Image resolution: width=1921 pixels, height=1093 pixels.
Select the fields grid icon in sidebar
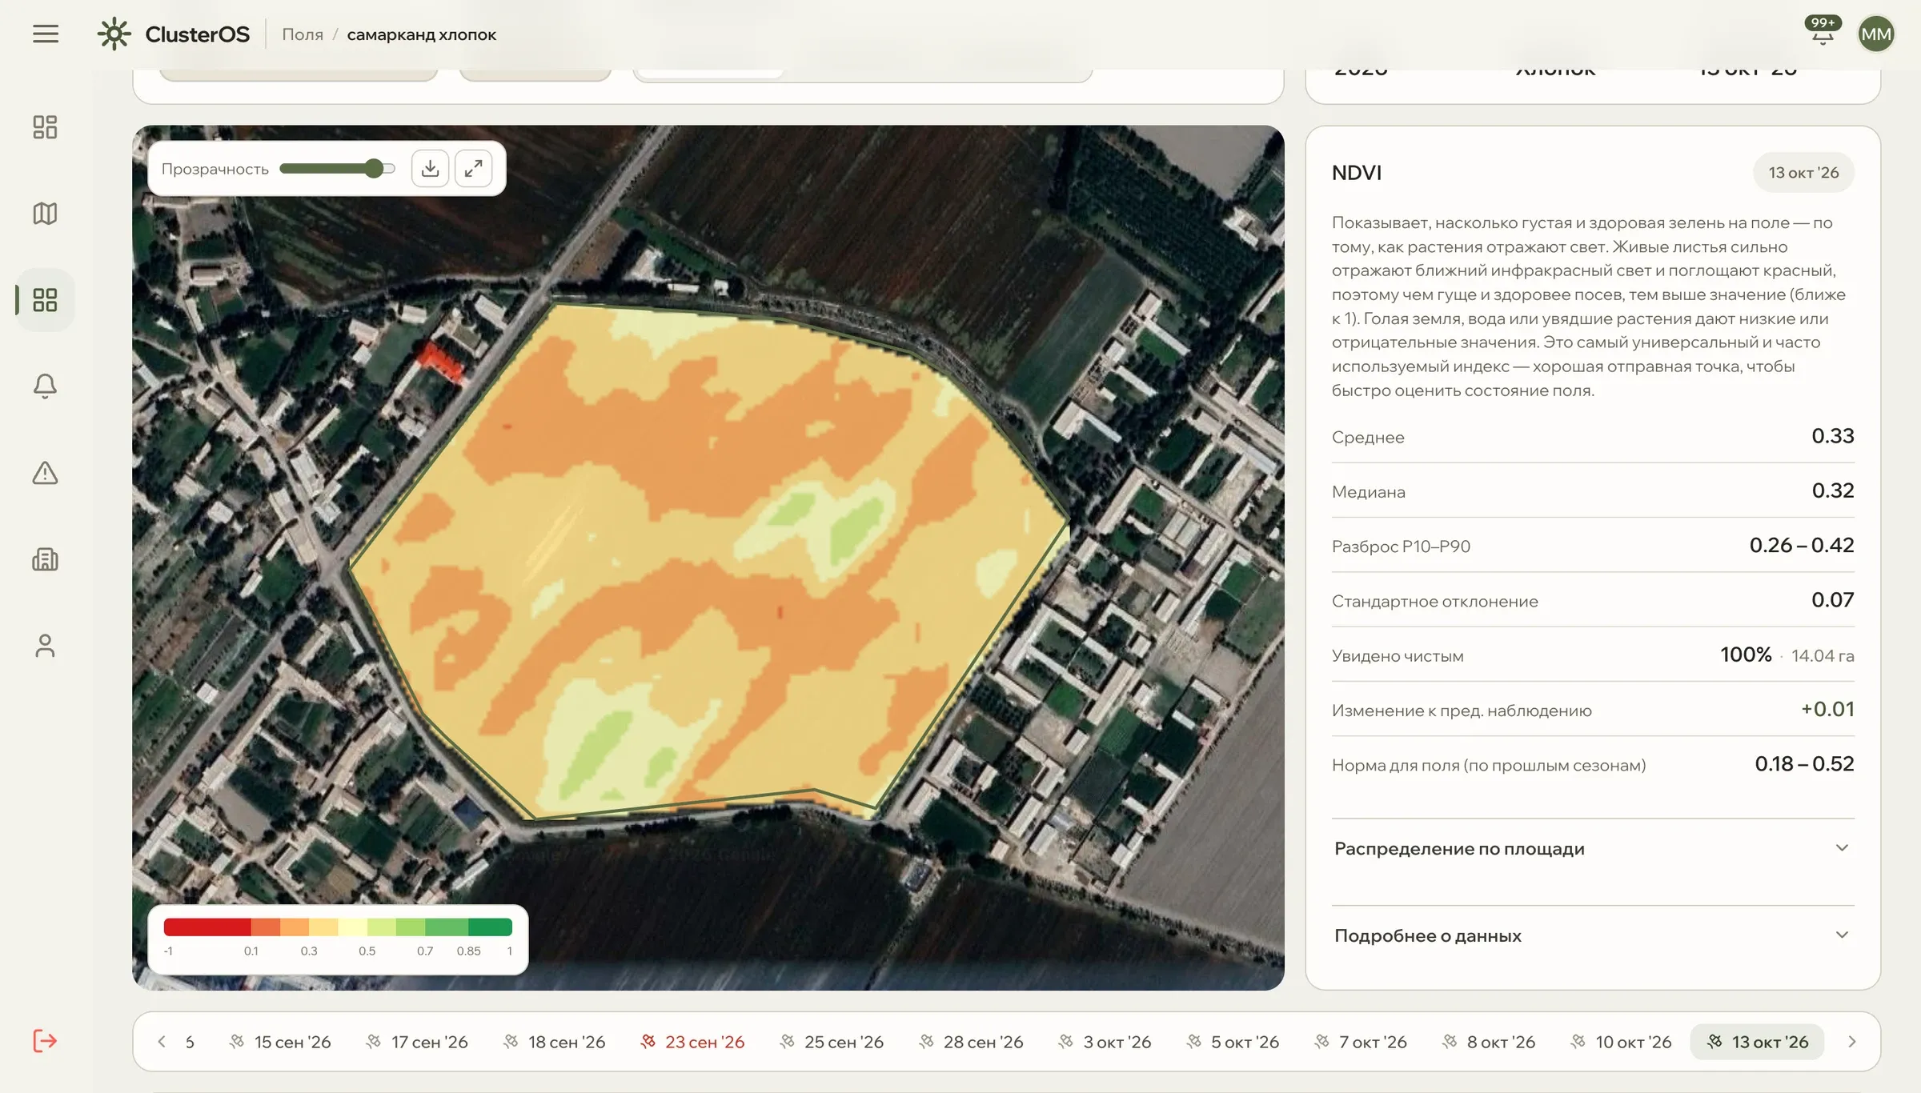tap(45, 300)
